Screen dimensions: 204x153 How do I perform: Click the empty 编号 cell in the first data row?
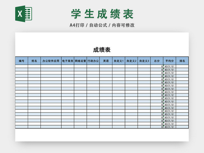click(22, 67)
